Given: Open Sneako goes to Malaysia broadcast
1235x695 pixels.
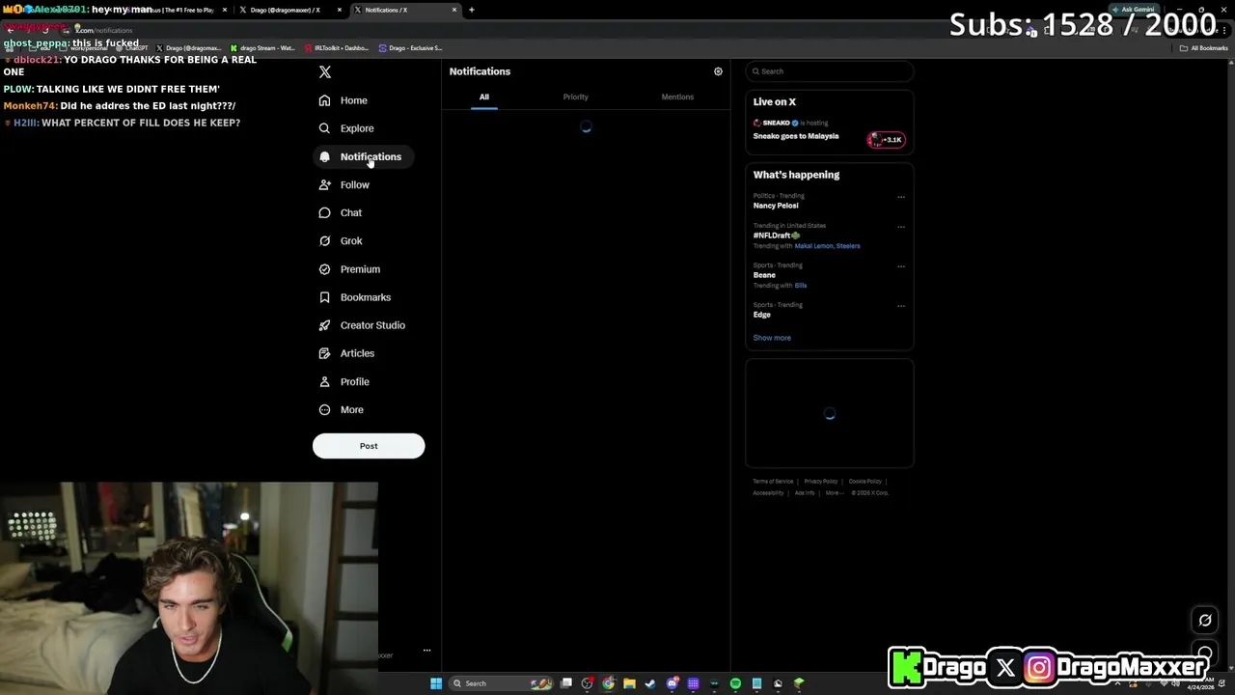Looking at the screenshot, I should point(796,136).
